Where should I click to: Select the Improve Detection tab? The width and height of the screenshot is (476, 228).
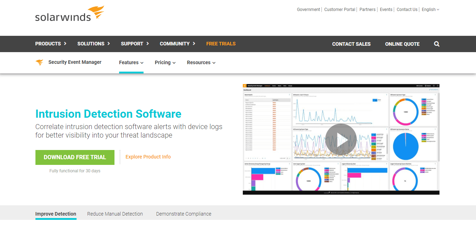(x=56, y=214)
